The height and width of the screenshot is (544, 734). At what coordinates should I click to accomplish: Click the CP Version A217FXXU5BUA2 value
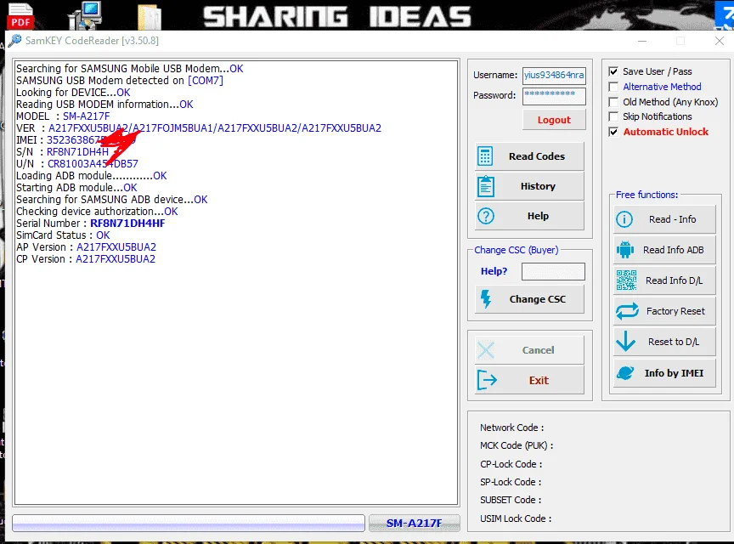116,259
